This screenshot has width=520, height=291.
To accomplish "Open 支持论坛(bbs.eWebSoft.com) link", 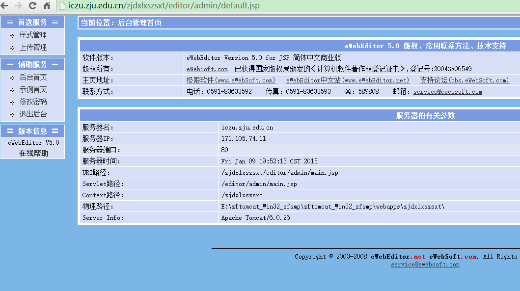I will pos(465,80).
